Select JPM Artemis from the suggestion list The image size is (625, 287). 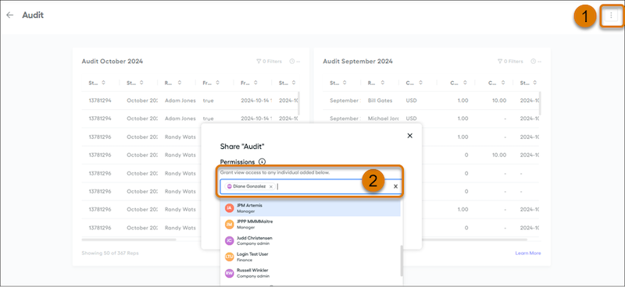point(310,208)
